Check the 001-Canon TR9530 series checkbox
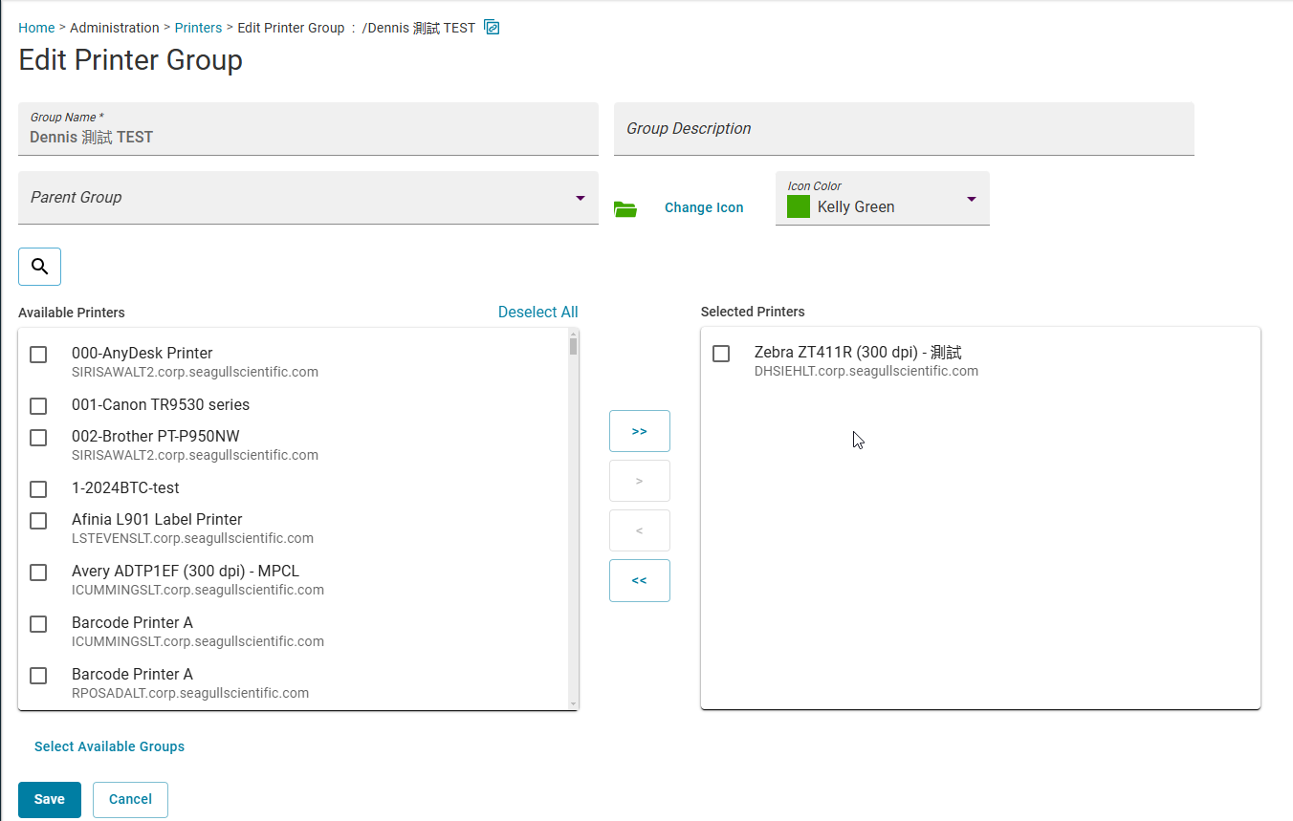This screenshot has width=1293, height=821. click(x=38, y=406)
